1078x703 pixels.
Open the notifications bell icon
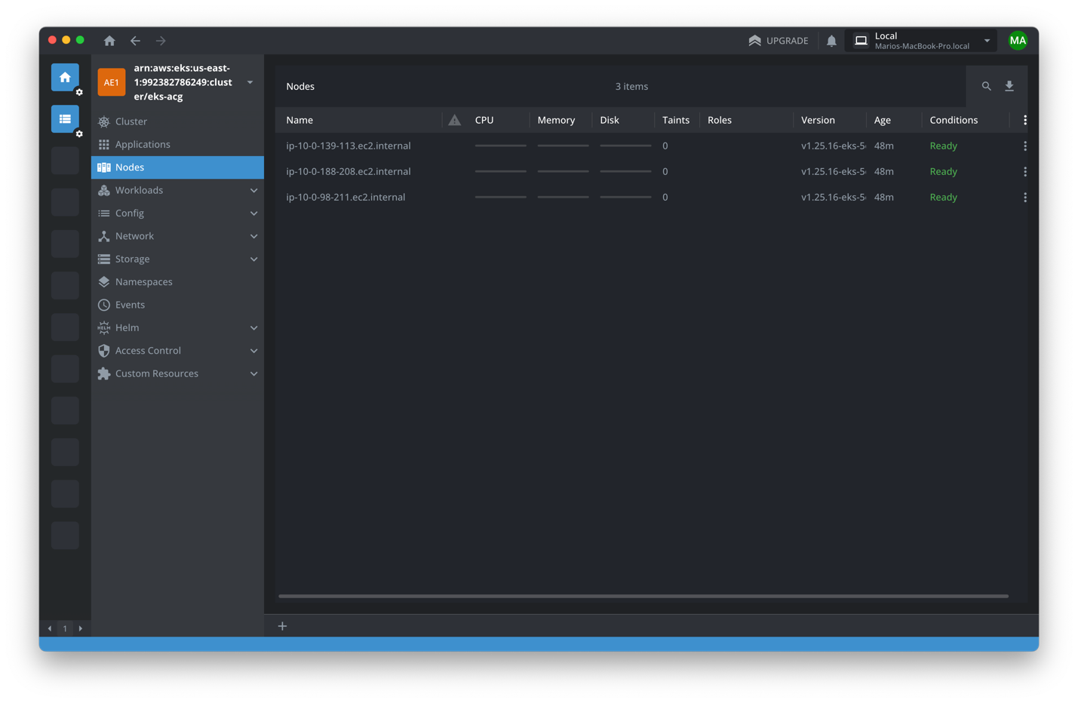point(831,41)
